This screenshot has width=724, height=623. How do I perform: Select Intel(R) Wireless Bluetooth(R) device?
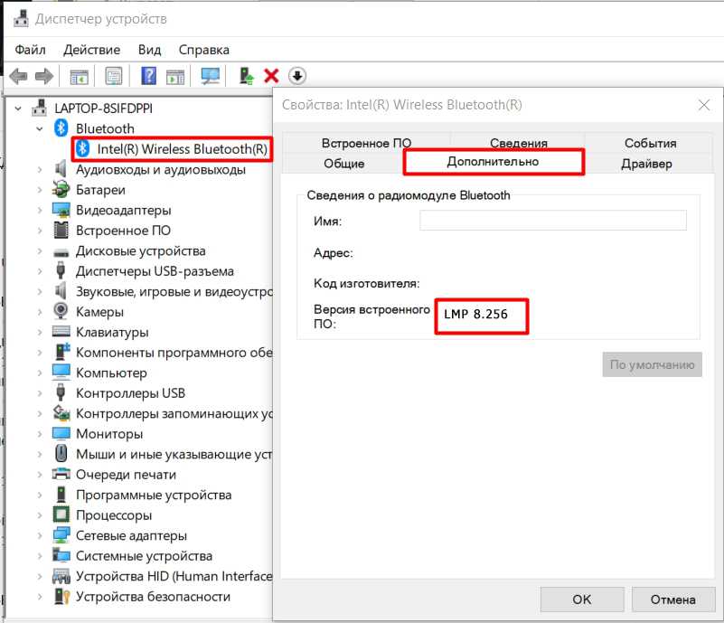182,149
